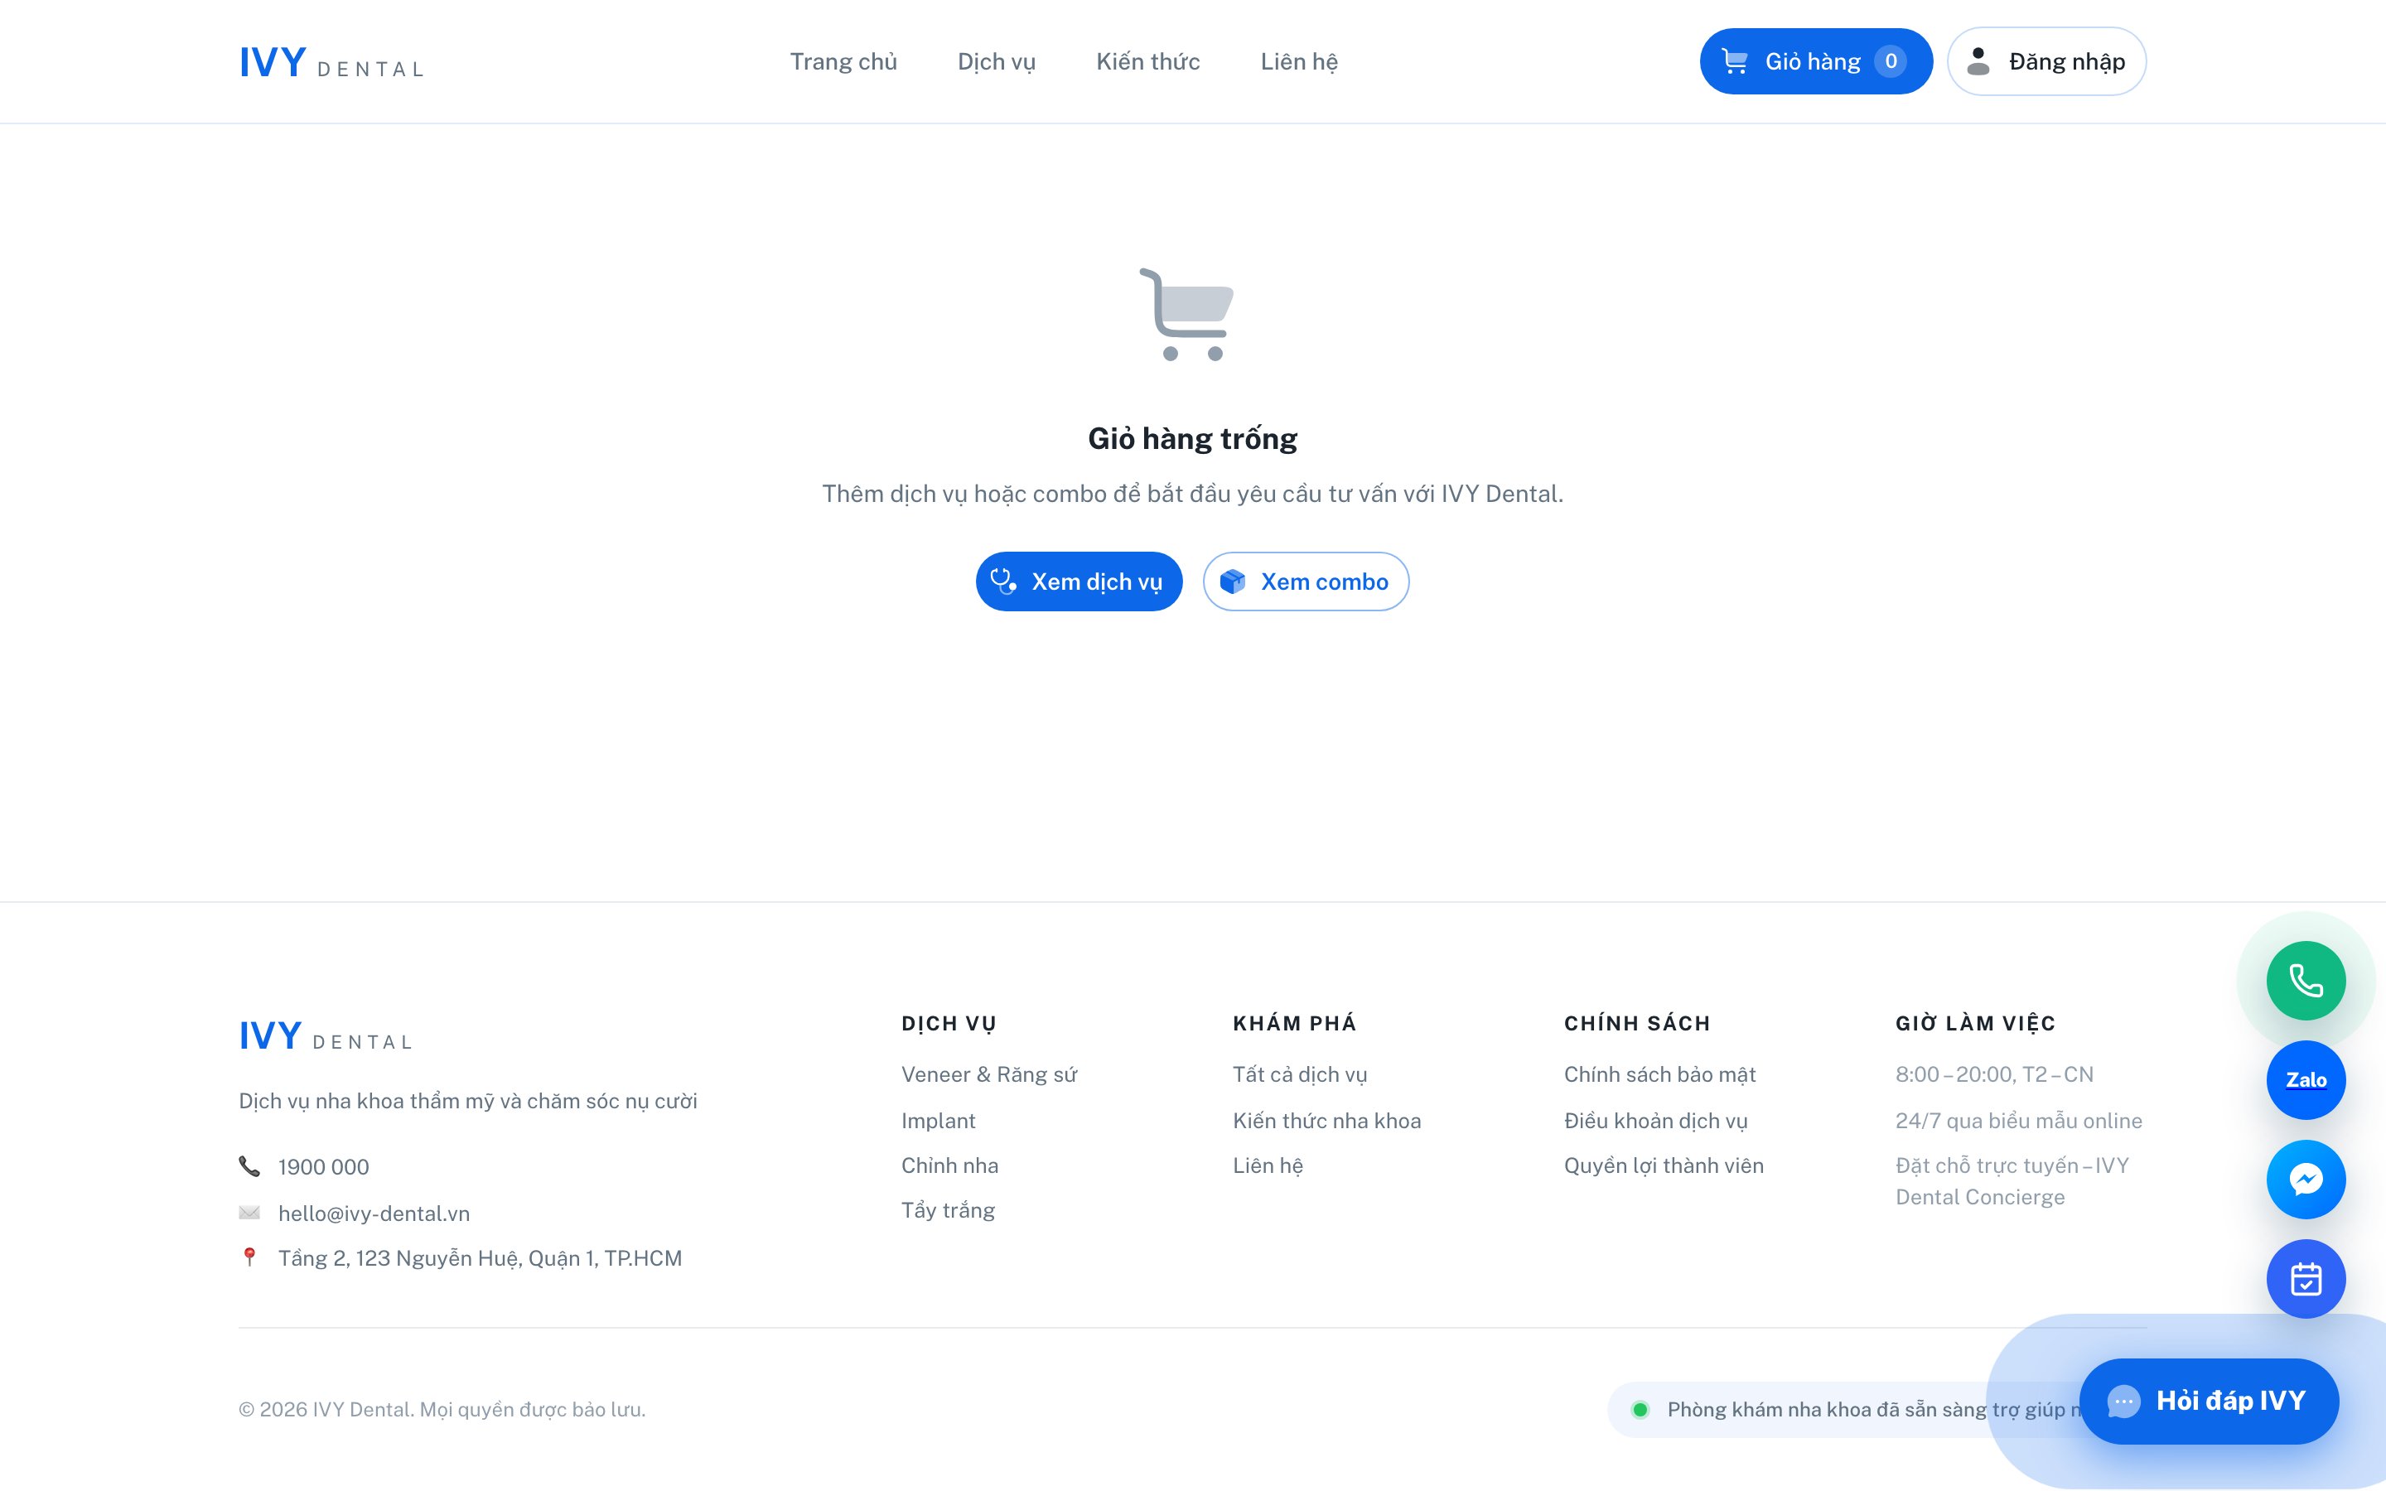Click the red map pin icon by address
The width and height of the screenshot is (2386, 1491).
(x=249, y=1257)
